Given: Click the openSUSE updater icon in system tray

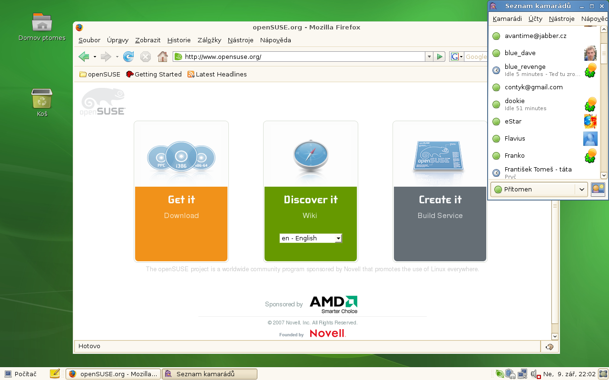Looking at the screenshot, I should click(x=500, y=374).
